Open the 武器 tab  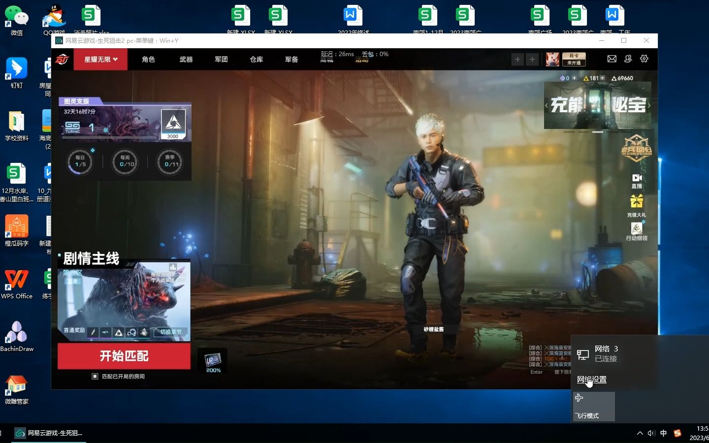(x=186, y=60)
